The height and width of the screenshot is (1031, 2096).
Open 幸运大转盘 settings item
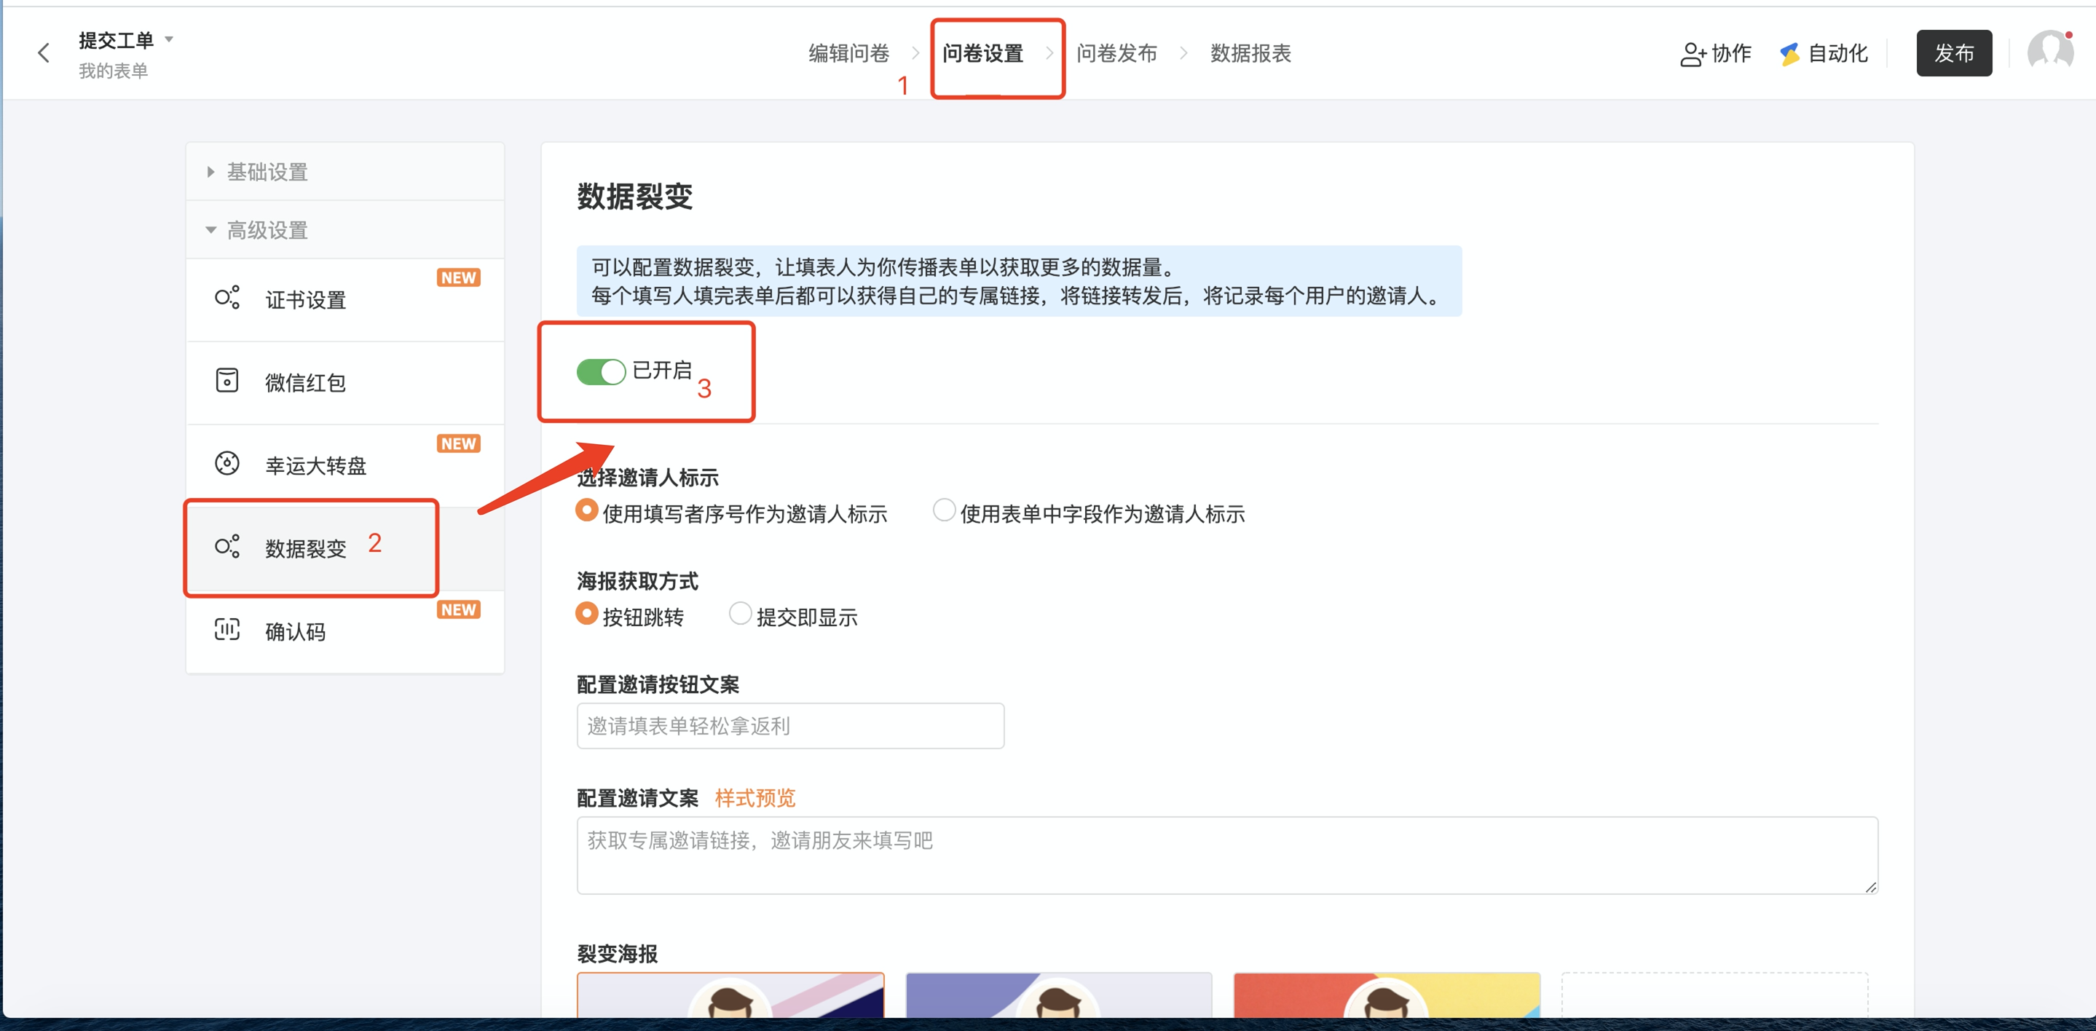click(345, 465)
